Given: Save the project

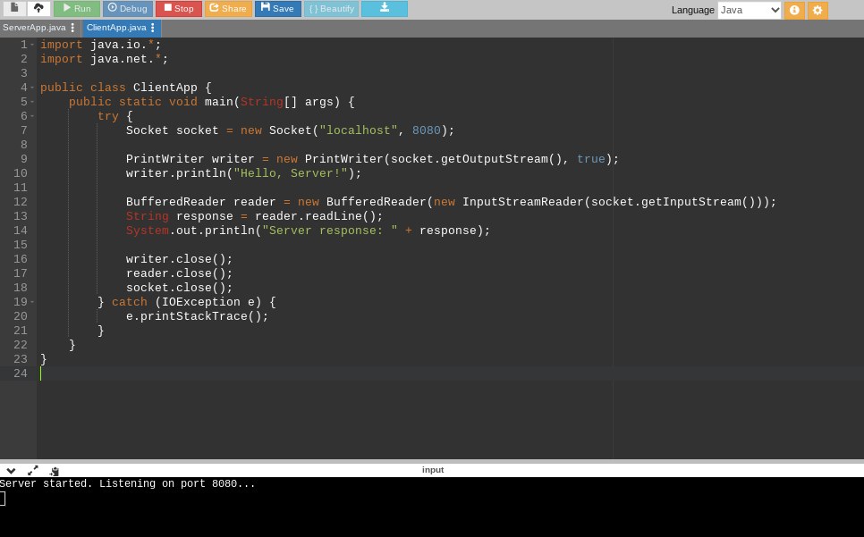Looking at the screenshot, I should [277, 9].
